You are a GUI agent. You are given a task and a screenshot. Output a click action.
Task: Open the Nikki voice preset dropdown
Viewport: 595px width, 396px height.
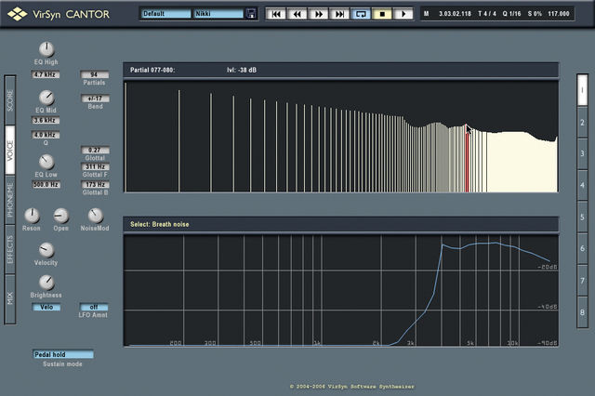tap(218, 14)
